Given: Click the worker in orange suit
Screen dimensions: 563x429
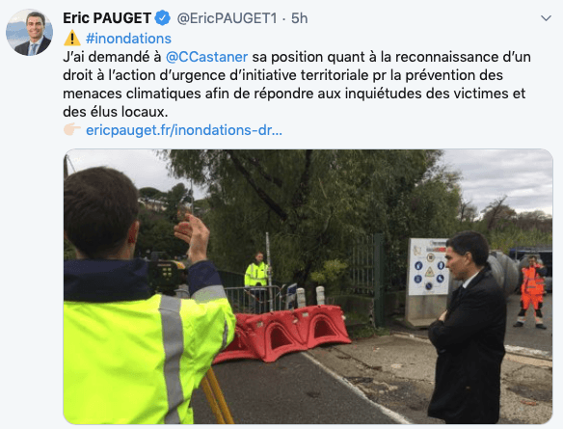Looking at the screenshot, I should tap(531, 291).
